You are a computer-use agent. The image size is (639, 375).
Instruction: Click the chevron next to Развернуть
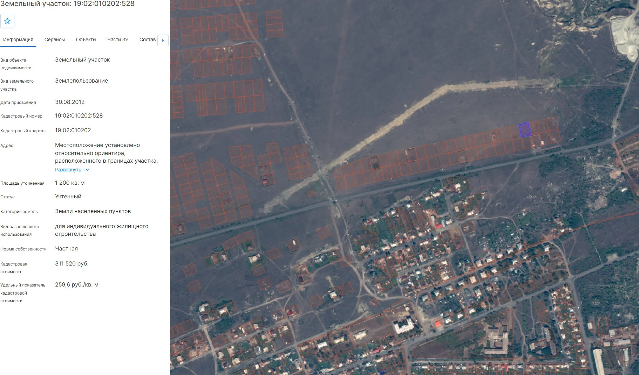click(x=87, y=170)
